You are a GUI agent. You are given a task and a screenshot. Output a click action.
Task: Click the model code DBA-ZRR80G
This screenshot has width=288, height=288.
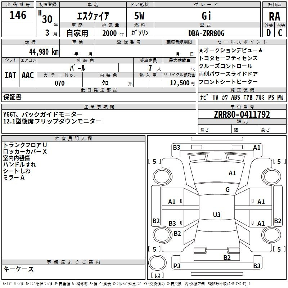tap(206, 33)
